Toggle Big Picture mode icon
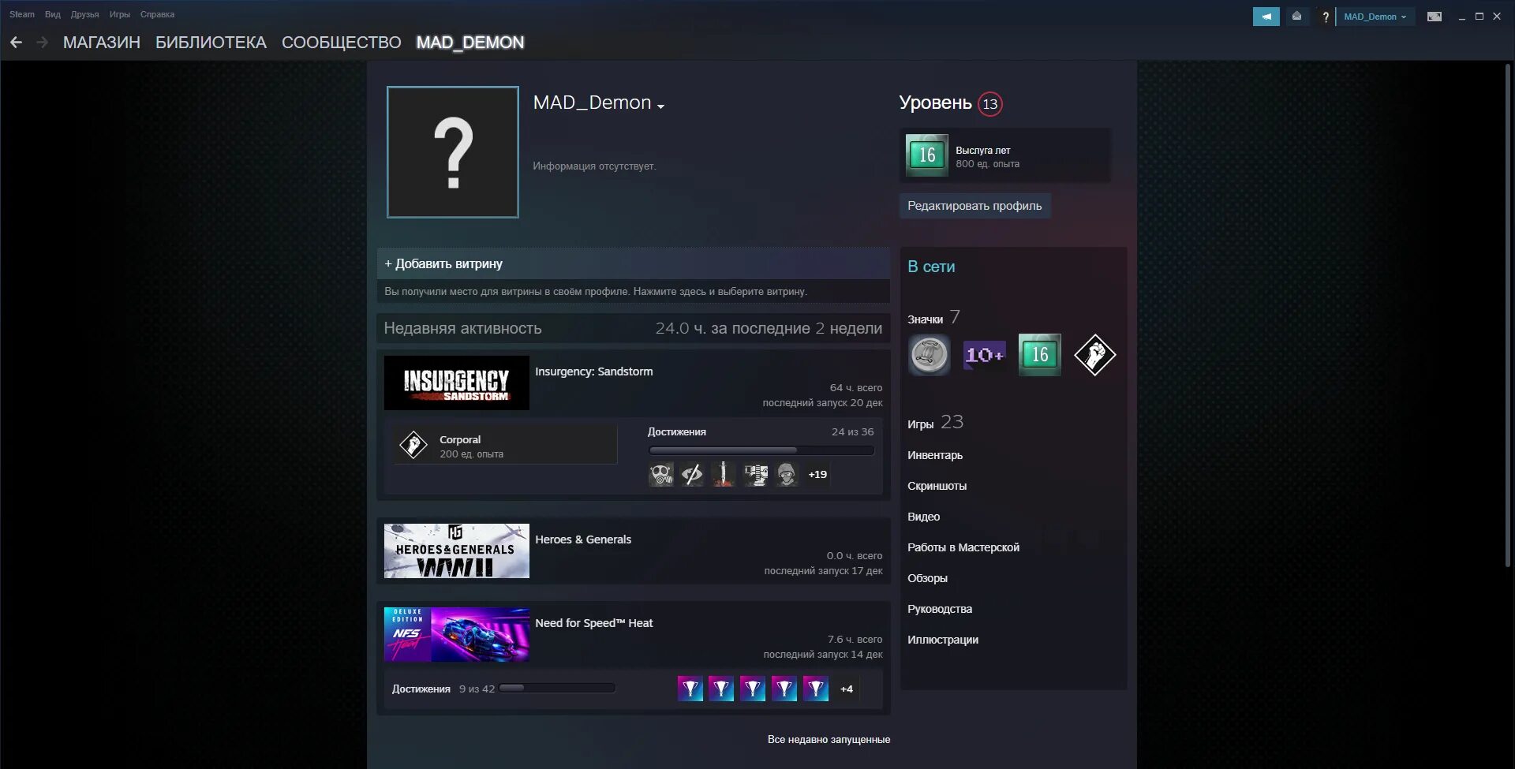1515x769 pixels. [1435, 17]
